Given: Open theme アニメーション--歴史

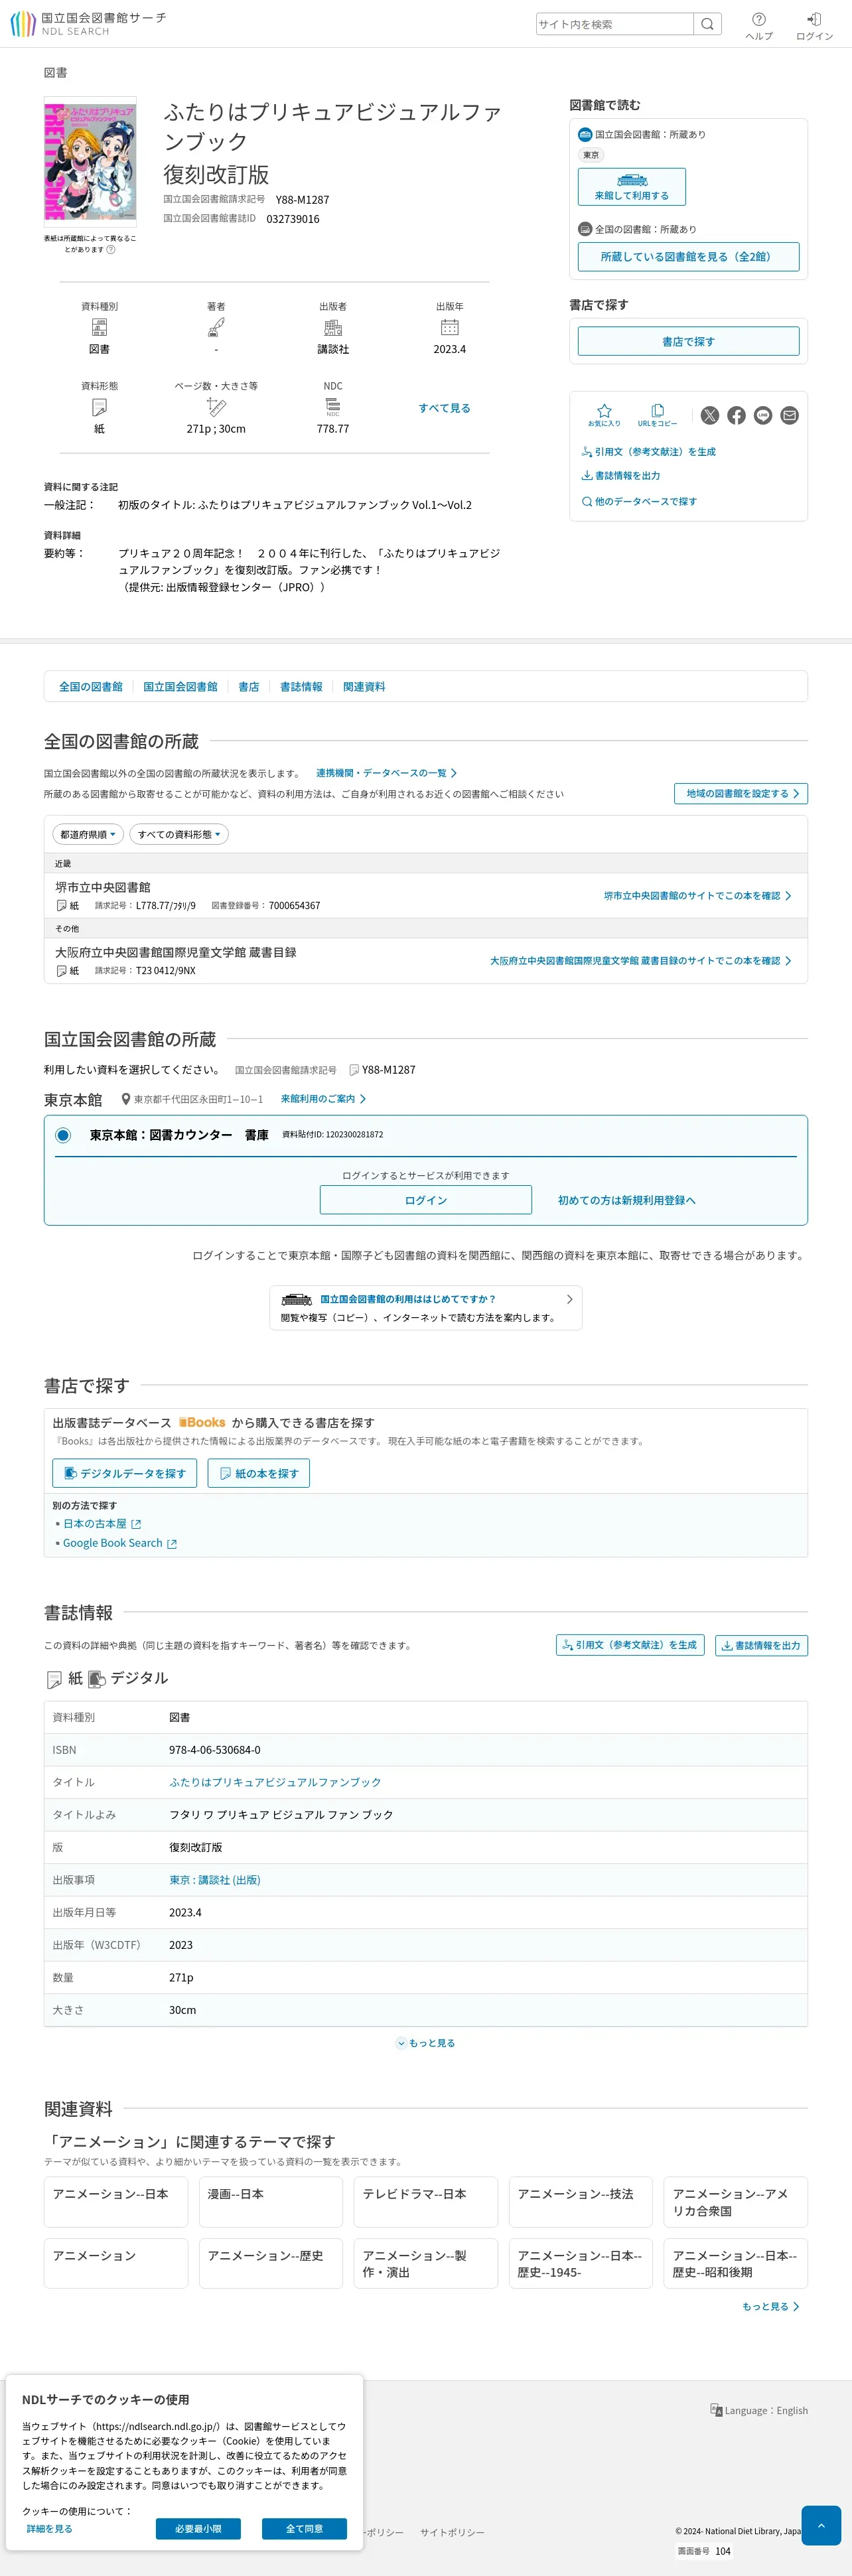Looking at the screenshot, I should tap(271, 2263).
